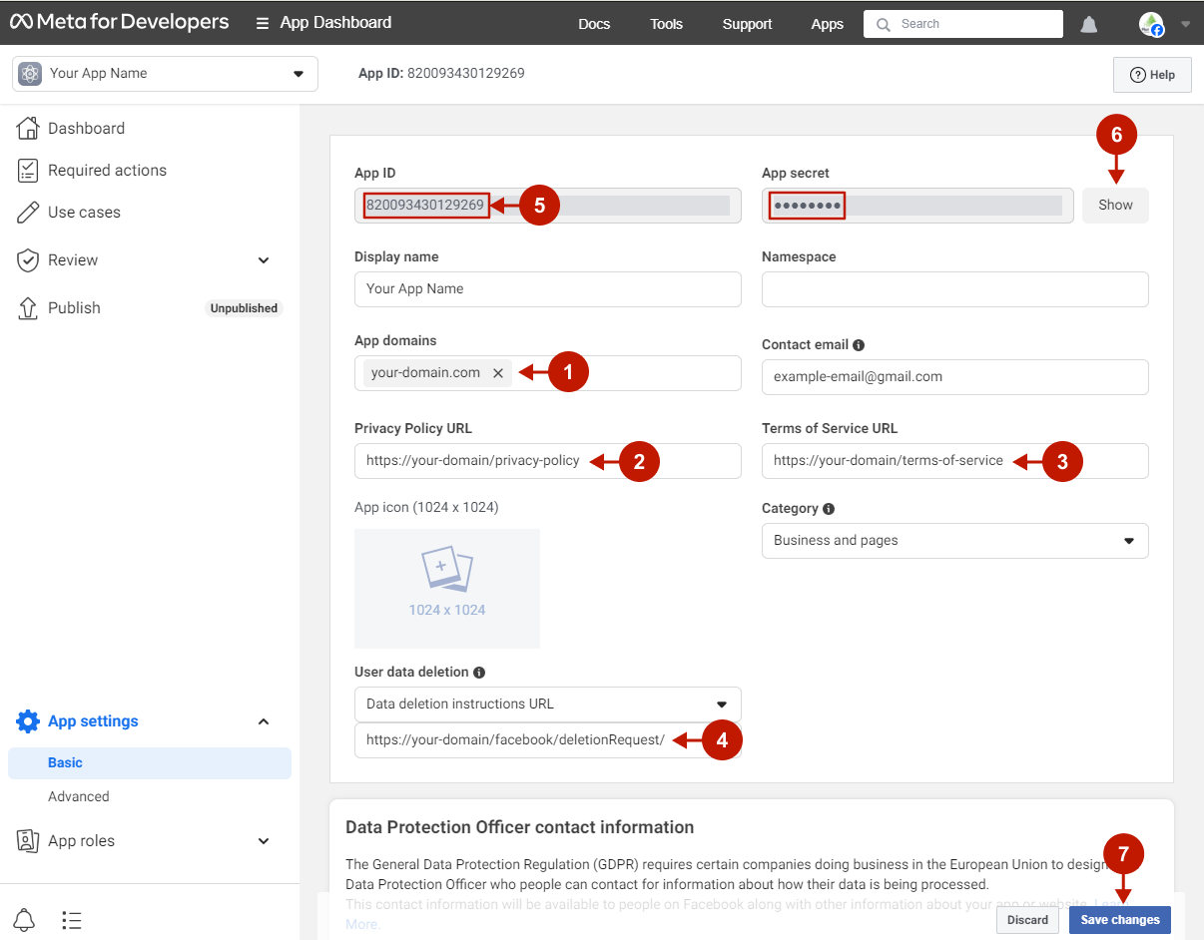Screen dimensions: 1204x940
Task: Collapse the App settings chevron
Action: tap(264, 721)
